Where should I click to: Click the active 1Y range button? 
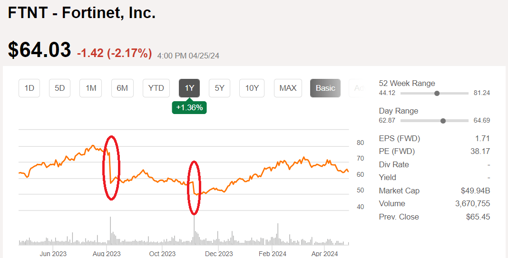[x=189, y=88]
